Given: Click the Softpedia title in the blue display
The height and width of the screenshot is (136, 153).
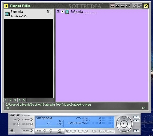Looking at the screenshot, I should [x=44, y=118].
